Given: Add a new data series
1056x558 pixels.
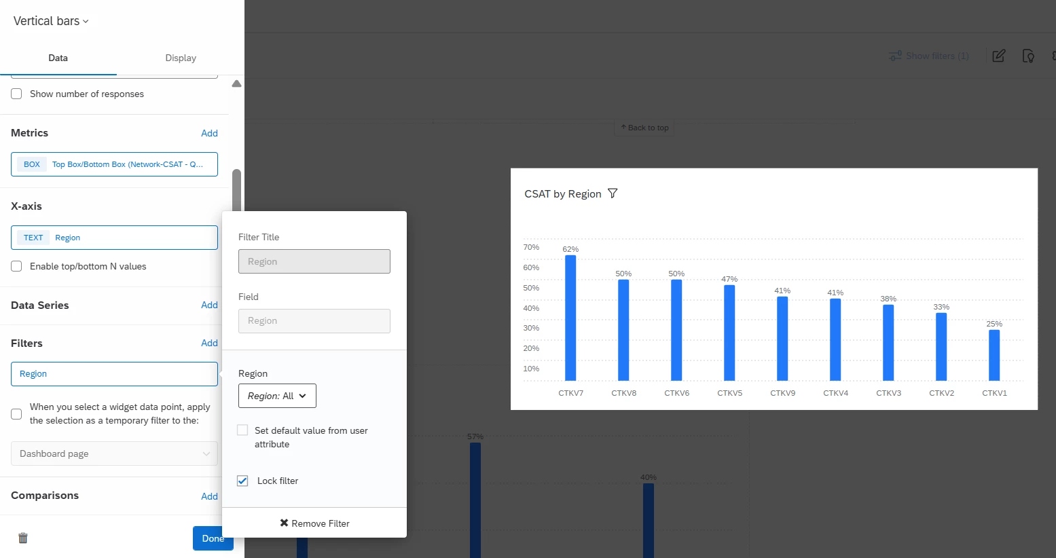Looking at the screenshot, I should (x=209, y=305).
